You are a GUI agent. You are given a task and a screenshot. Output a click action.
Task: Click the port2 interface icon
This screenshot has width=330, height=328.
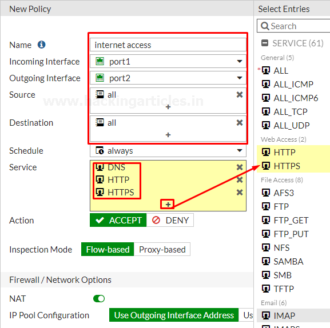click(x=100, y=78)
